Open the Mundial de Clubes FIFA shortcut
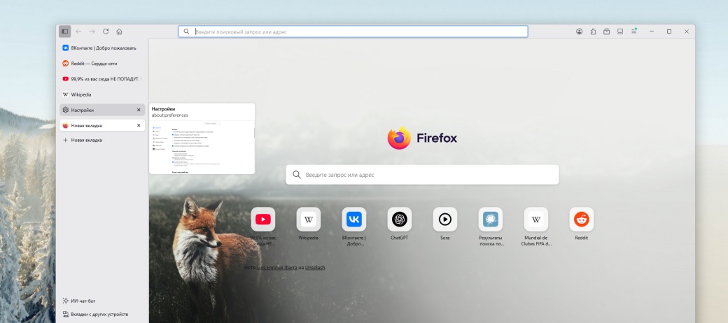The height and width of the screenshot is (323, 728). (536, 220)
